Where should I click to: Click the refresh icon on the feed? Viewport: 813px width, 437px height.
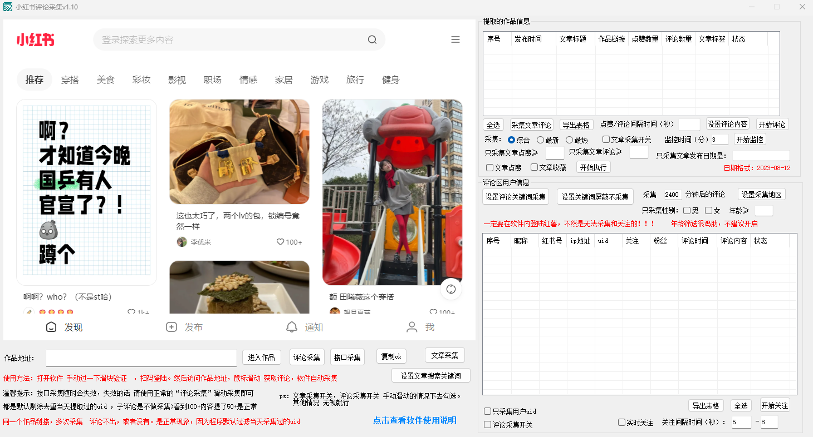[x=451, y=289]
